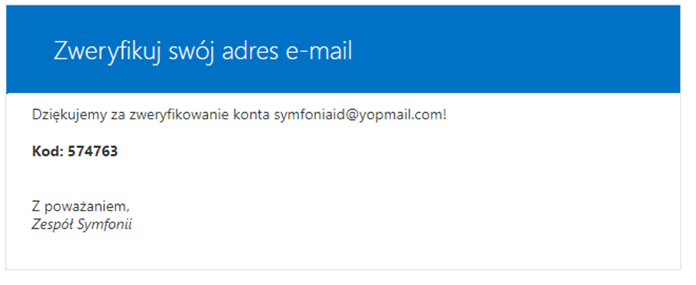
Task: Click the bold 'Kod:' label
Action: pos(47,152)
